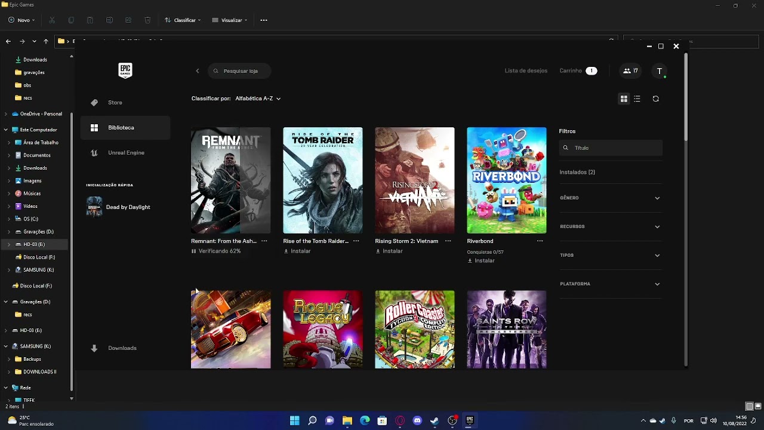Open Visualizar dropdown in File Explorer
Viewport: 764px width, 430px height.
230,20
